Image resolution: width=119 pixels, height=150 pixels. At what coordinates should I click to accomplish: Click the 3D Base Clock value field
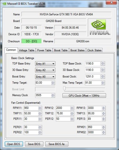(x=93, y=70)
